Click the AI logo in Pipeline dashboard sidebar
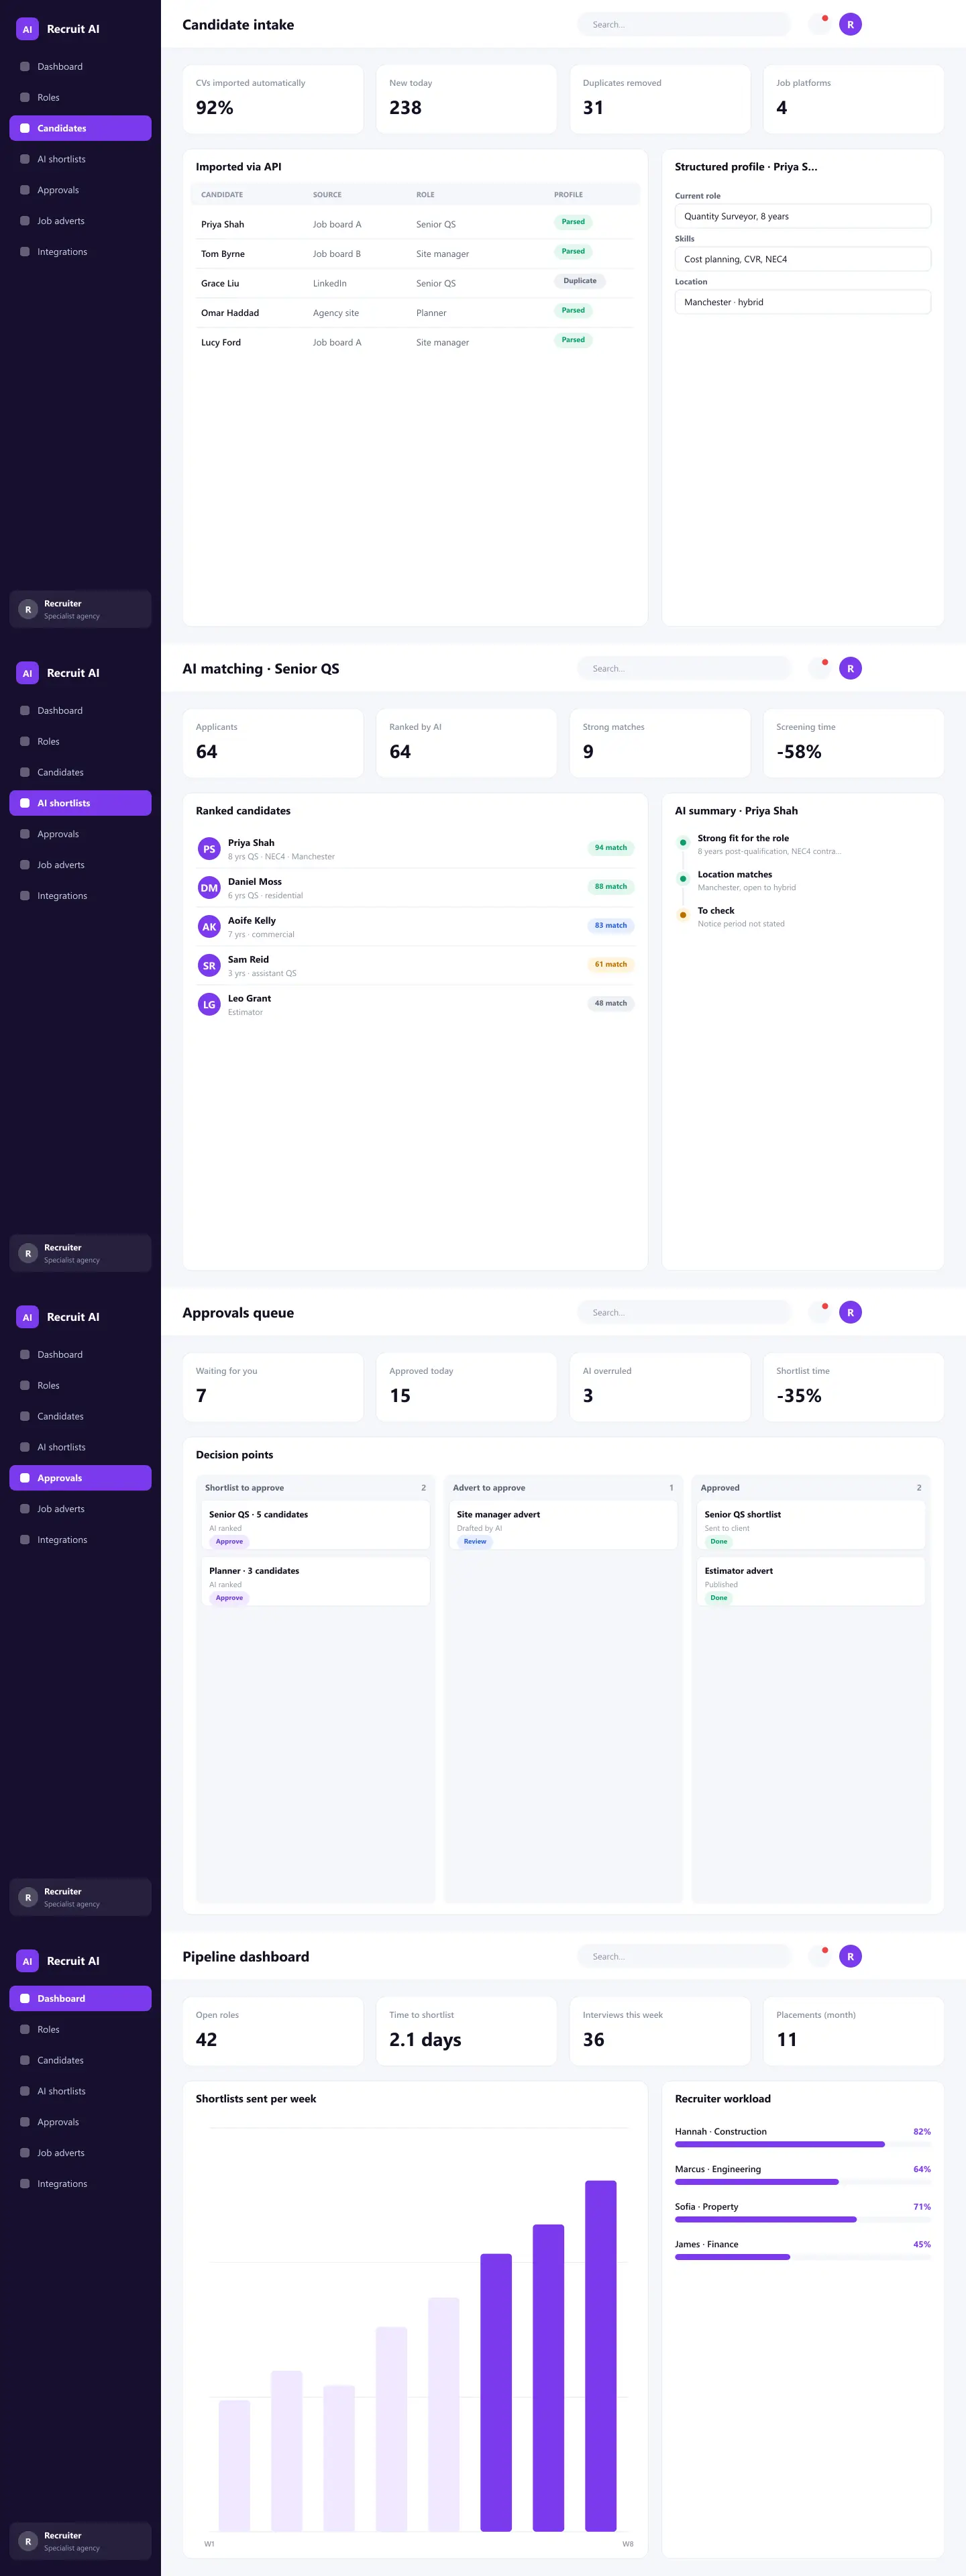The image size is (966, 2576). pos(27,1961)
